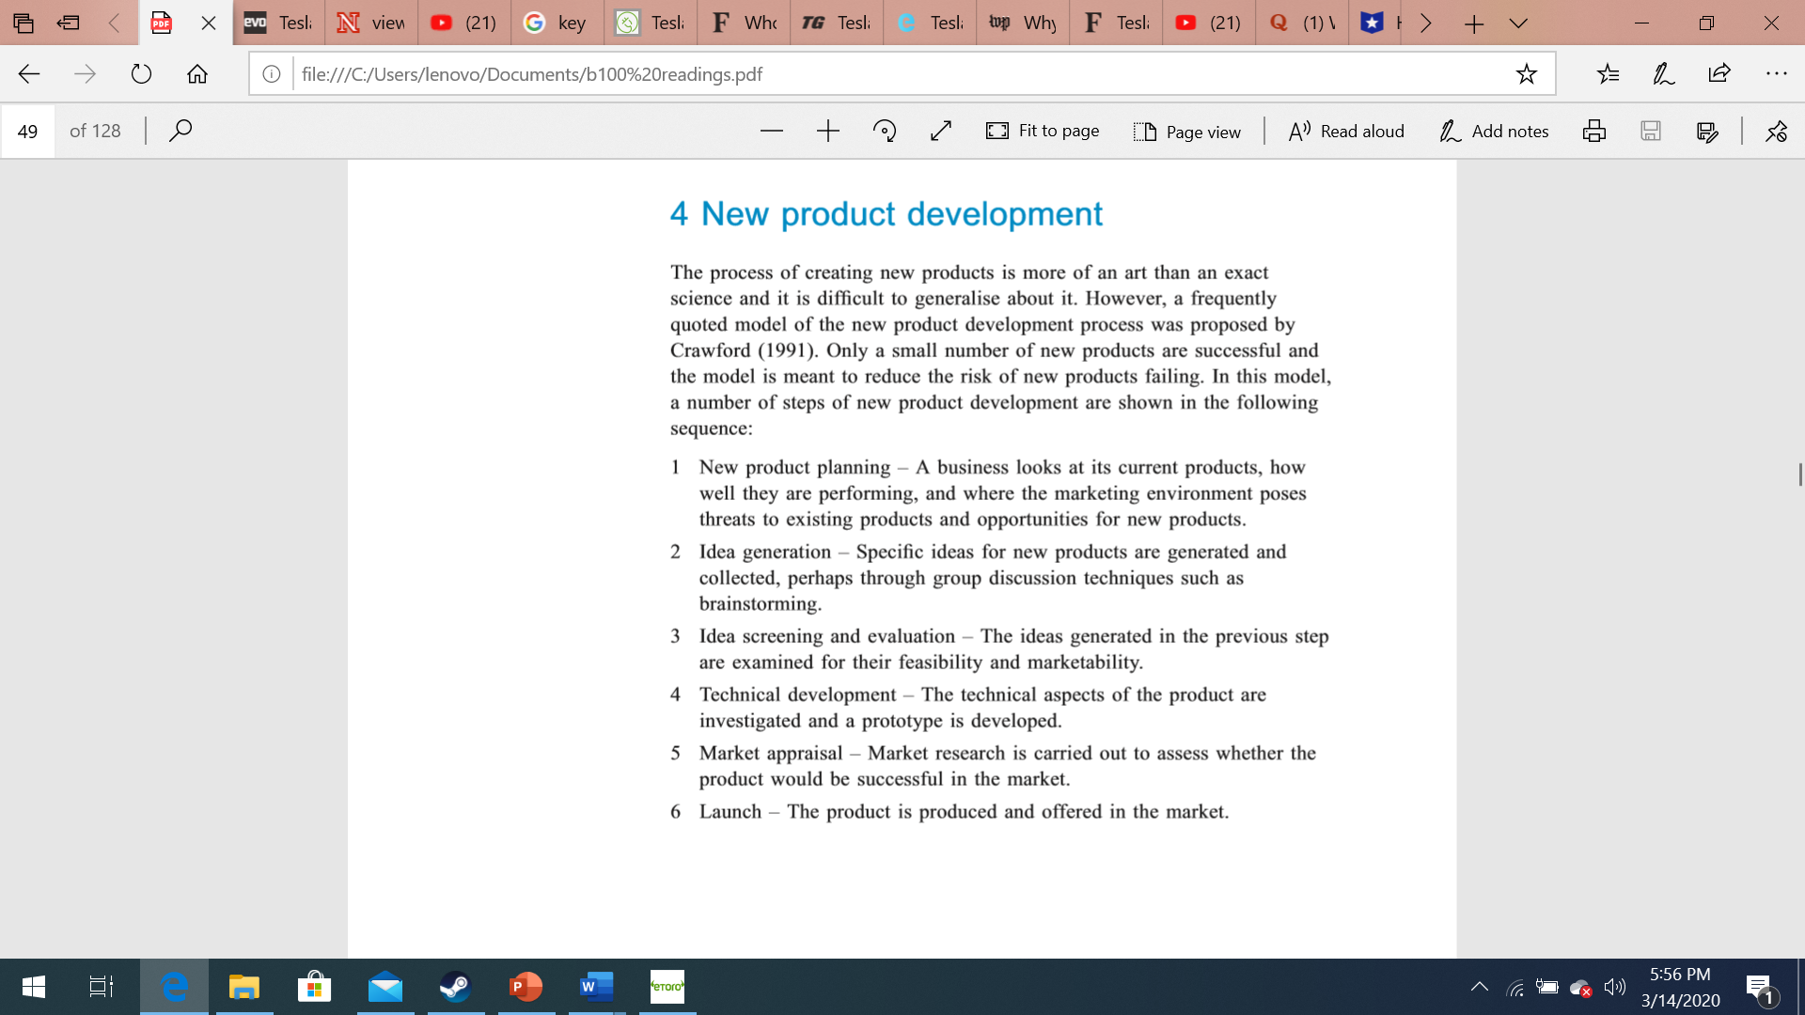Screen dimensions: 1805x1015
Task: Open the tabs you've set aside icon
Action: pyautogui.click(x=24, y=23)
